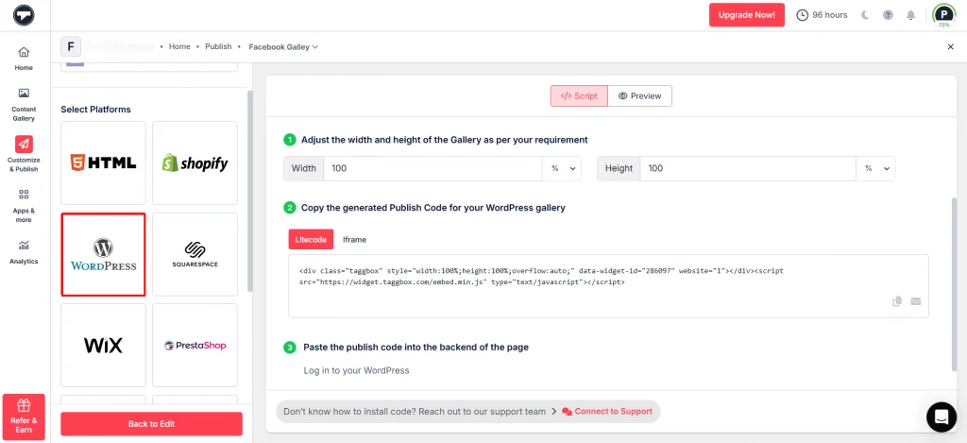This screenshot has width=967, height=443.
Task: Open the Width unit dropdown
Action: (x=563, y=168)
